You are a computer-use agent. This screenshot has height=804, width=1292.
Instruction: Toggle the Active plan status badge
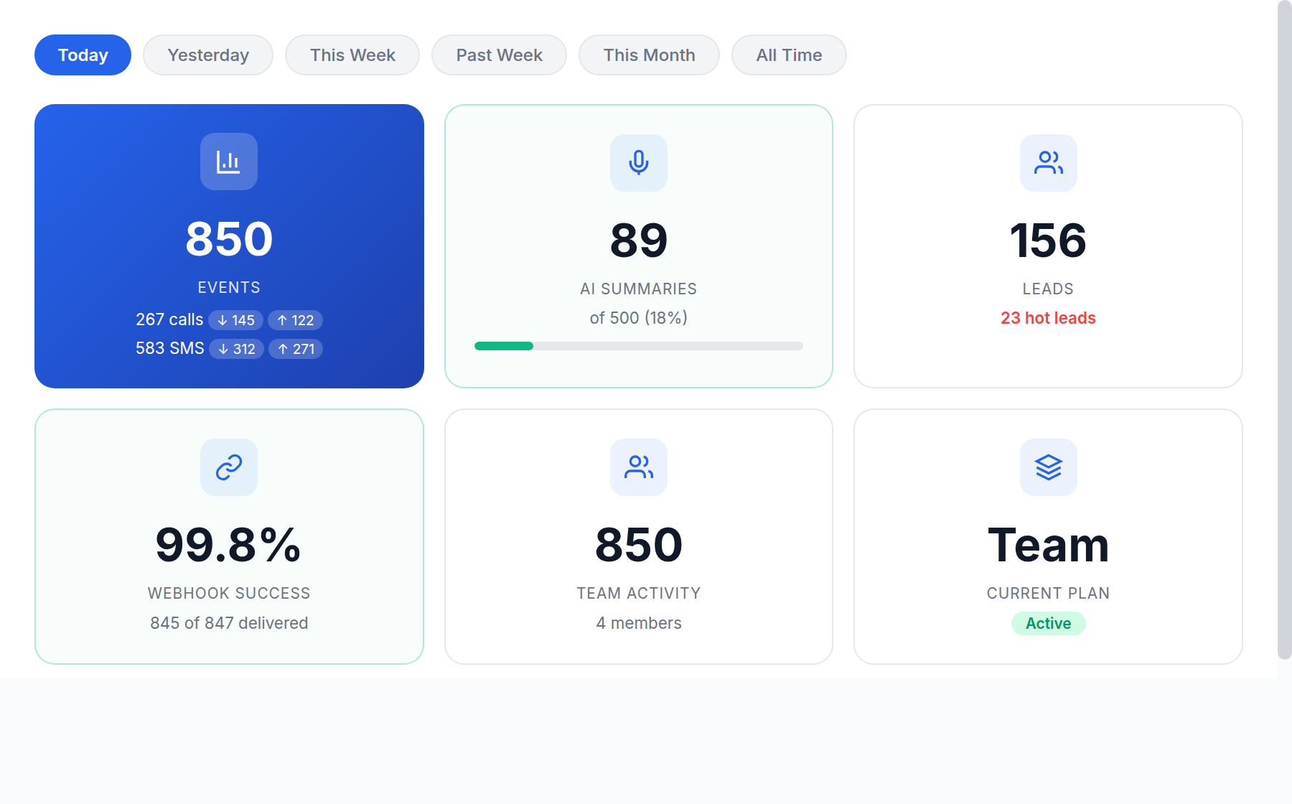[x=1048, y=623]
